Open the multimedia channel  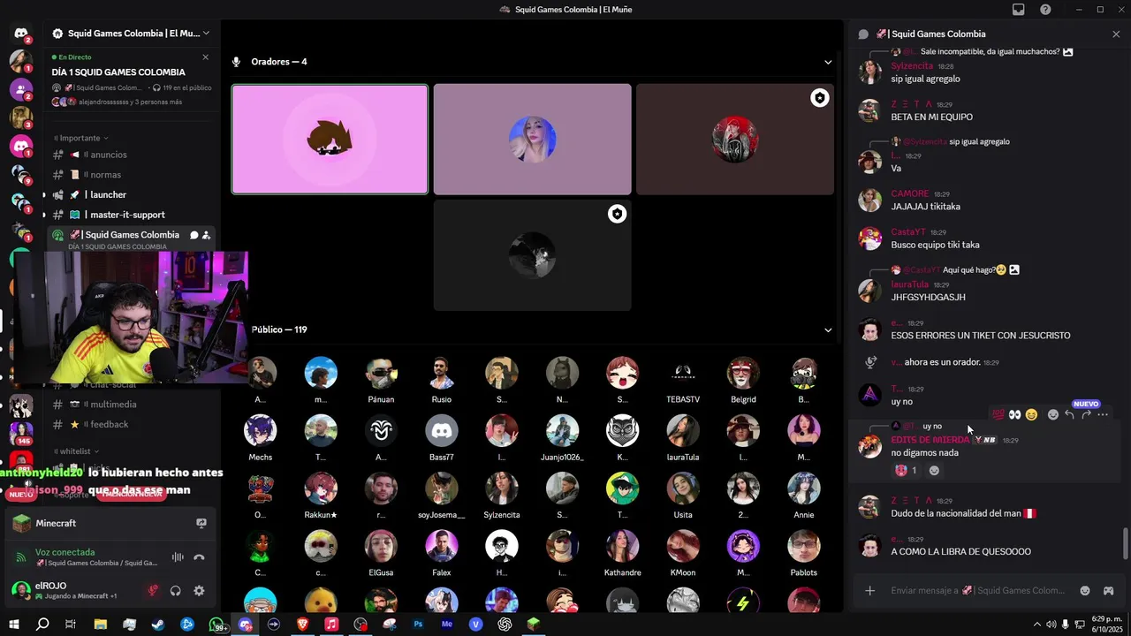[x=131, y=405]
